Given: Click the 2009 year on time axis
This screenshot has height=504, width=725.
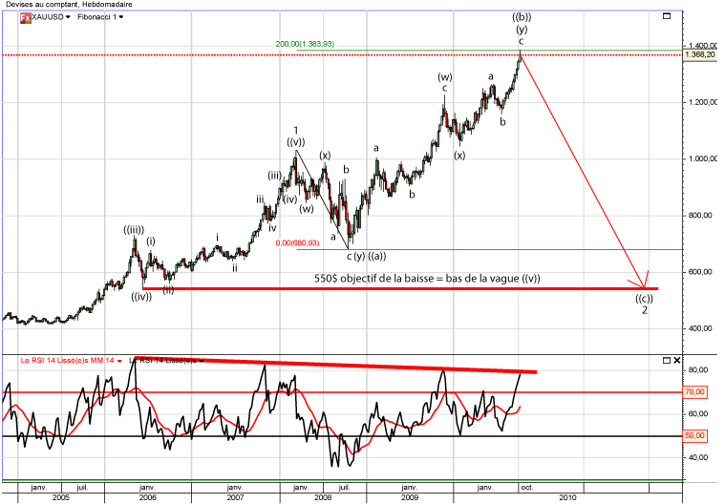Looking at the screenshot, I should coord(410,497).
